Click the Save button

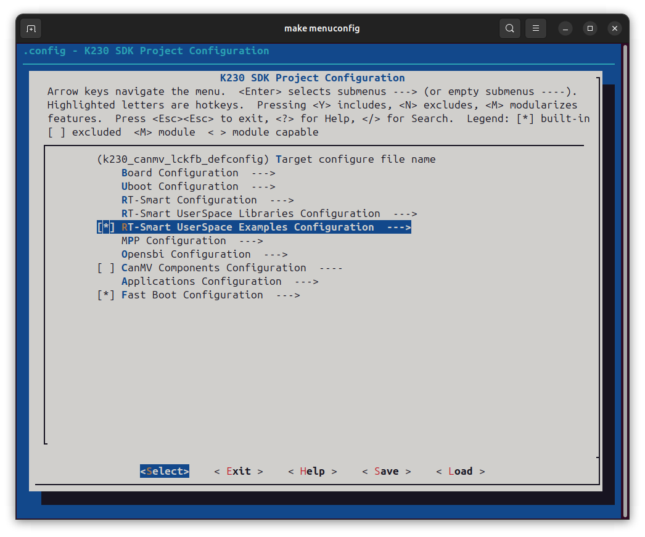point(387,471)
